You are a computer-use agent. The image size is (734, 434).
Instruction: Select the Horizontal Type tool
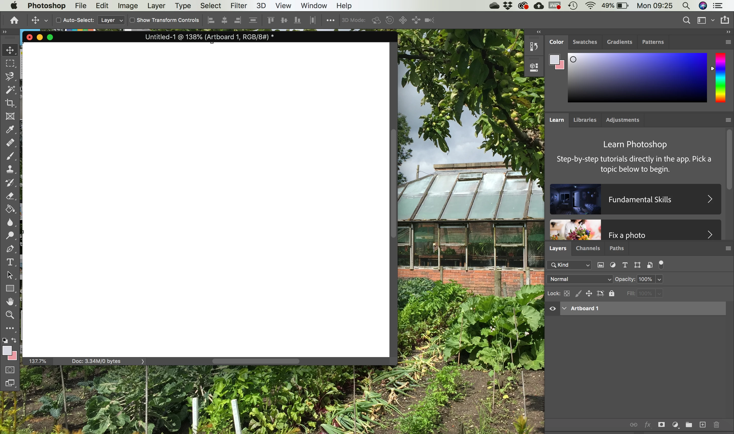pos(10,262)
